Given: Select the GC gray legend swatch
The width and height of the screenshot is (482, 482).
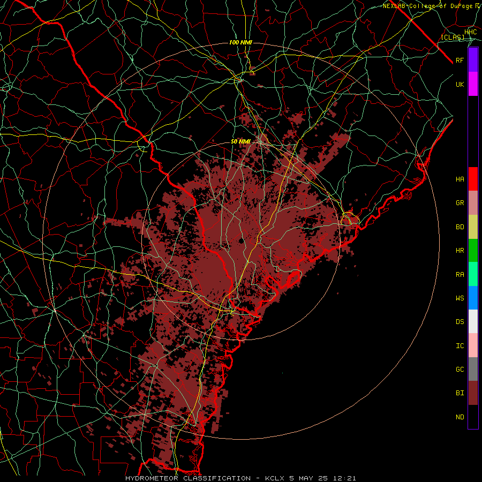Looking at the screenshot, I should pos(473,369).
